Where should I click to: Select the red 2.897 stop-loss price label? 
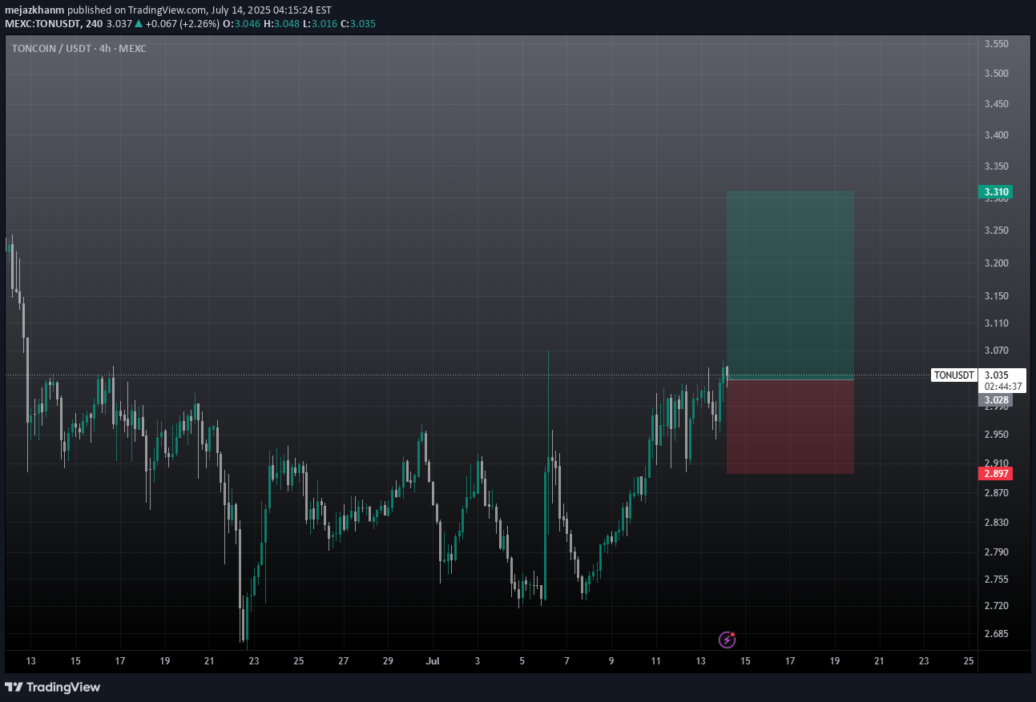[995, 473]
